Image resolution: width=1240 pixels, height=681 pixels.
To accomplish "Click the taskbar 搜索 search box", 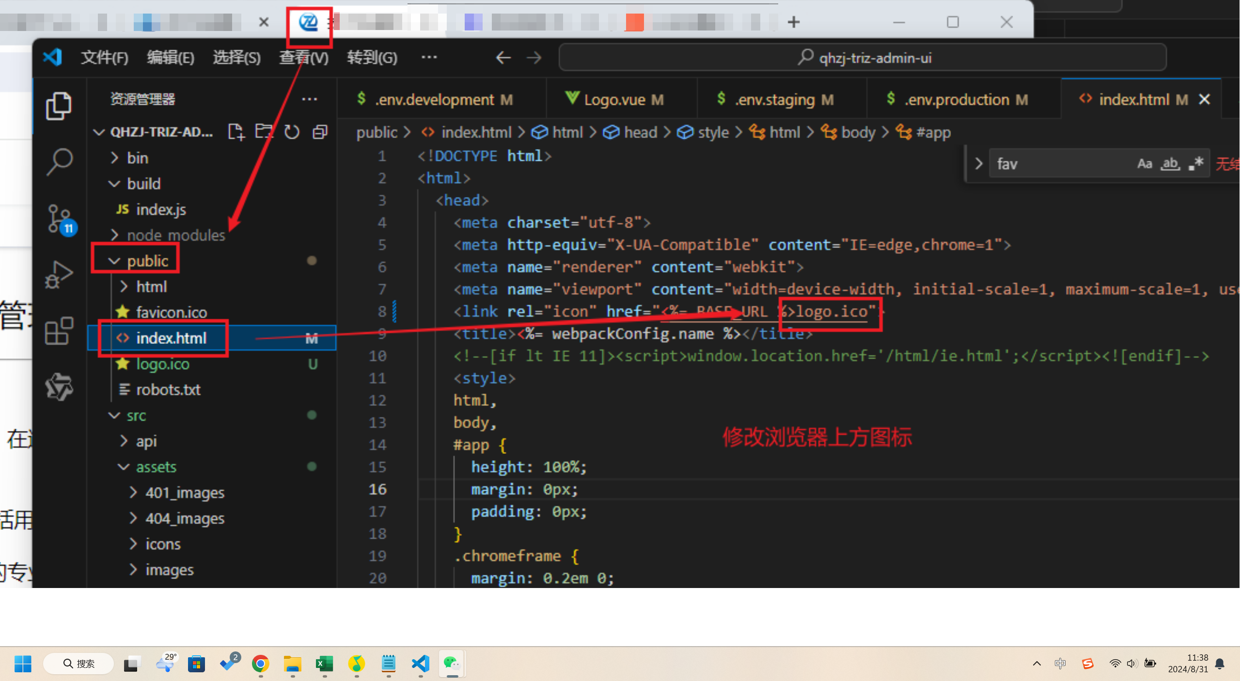I will point(78,663).
